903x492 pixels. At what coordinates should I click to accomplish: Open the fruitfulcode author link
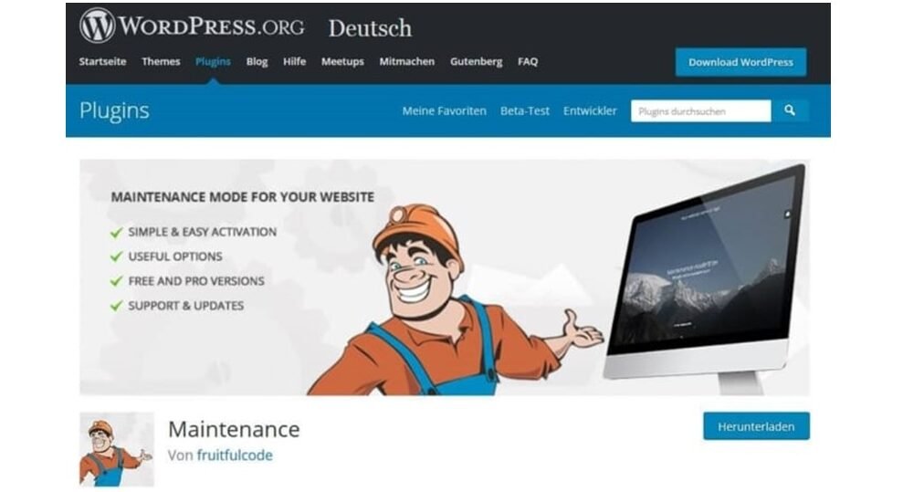click(x=235, y=455)
